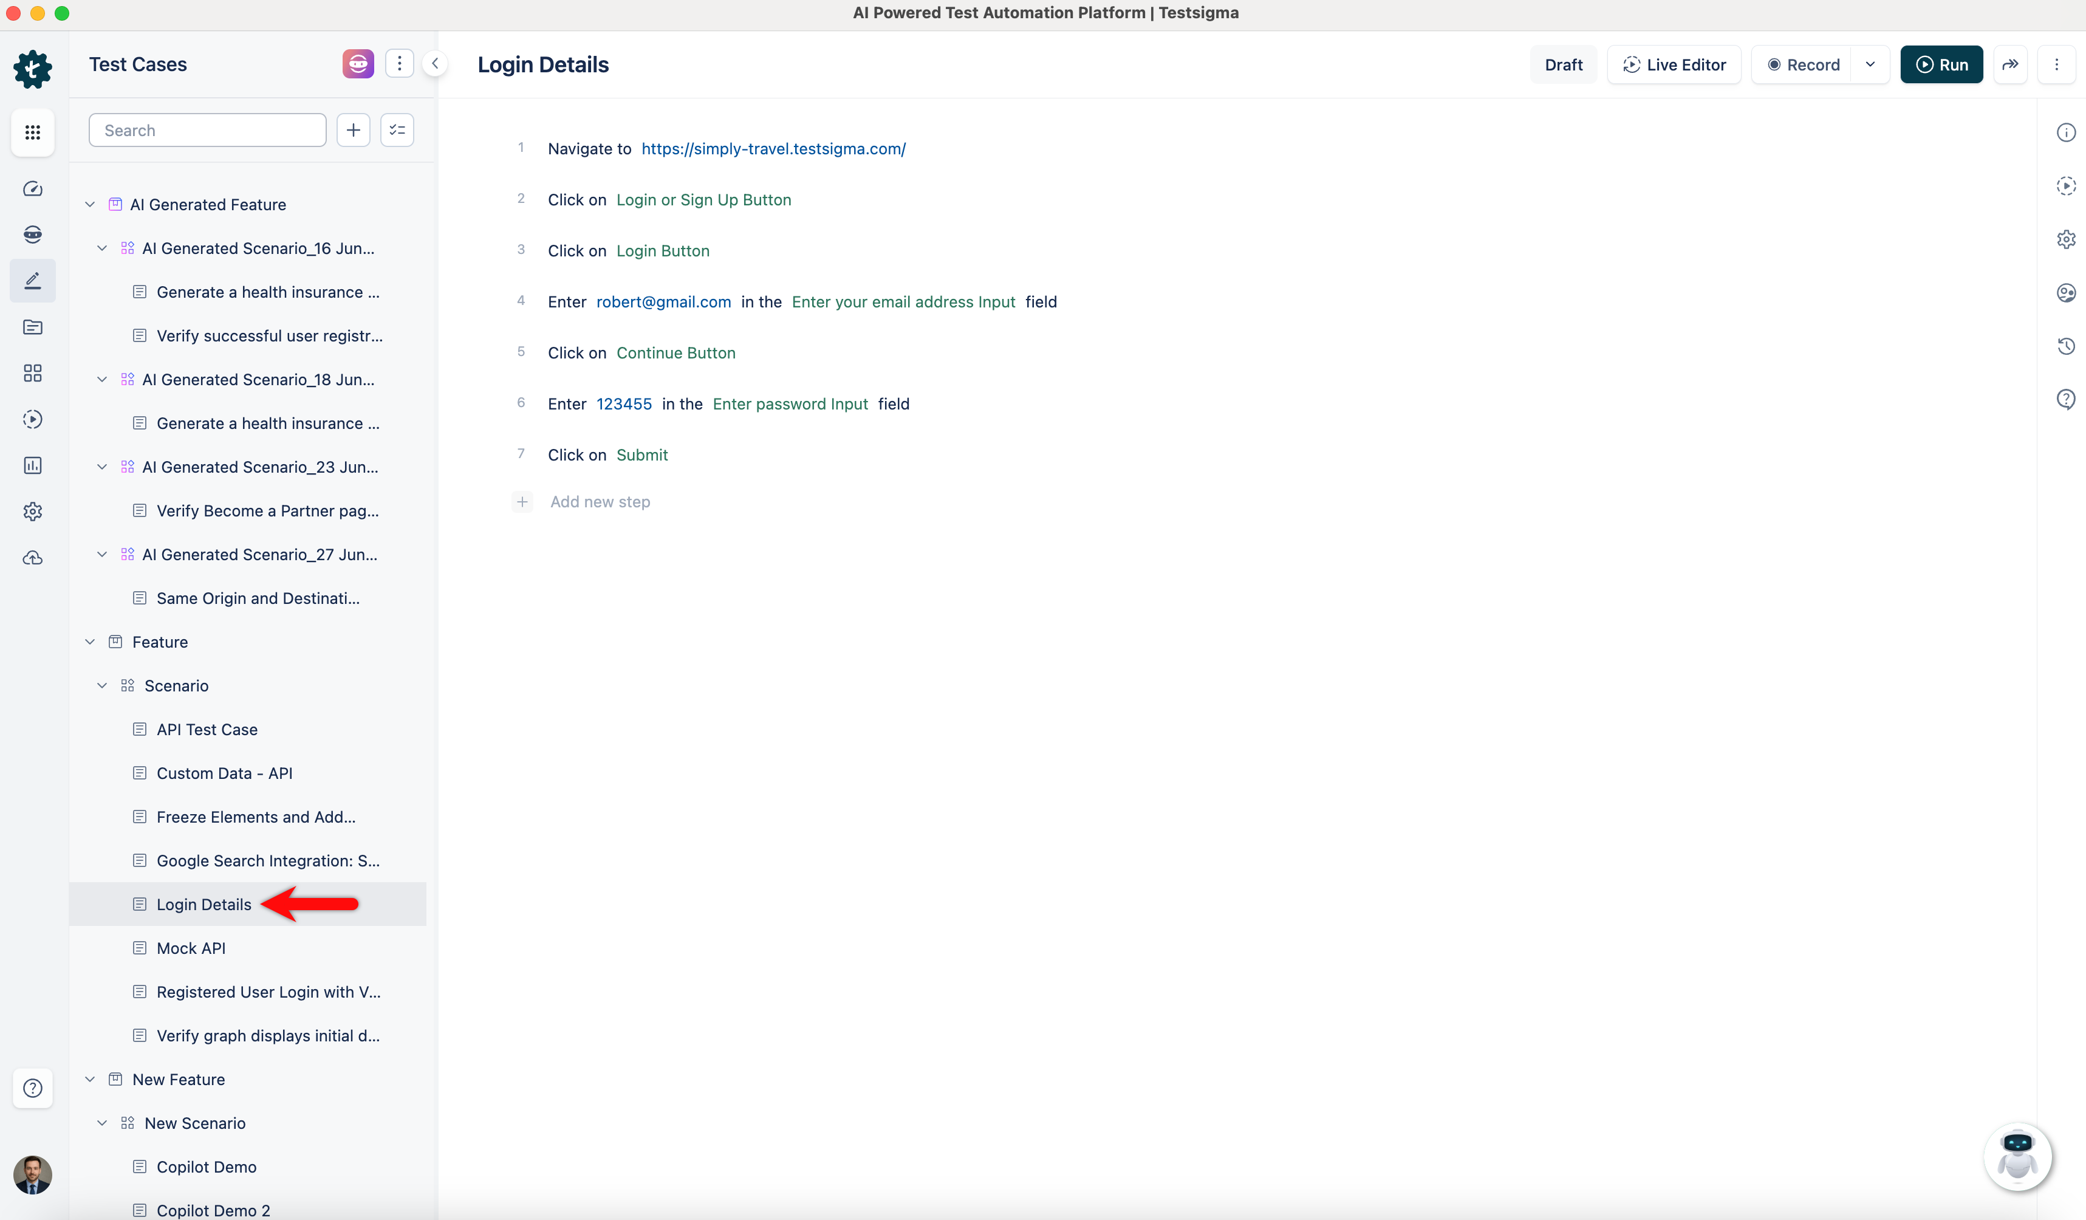Open the simply-travel.testsigma.com link in step 1

773,149
